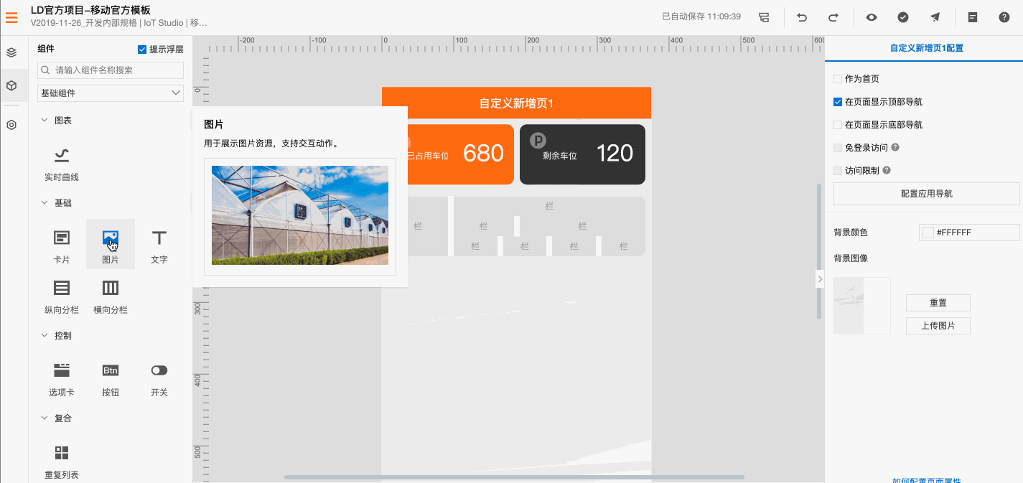The image size is (1023, 483).
Task: Publish with paper plane icon
Action: (935, 17)
